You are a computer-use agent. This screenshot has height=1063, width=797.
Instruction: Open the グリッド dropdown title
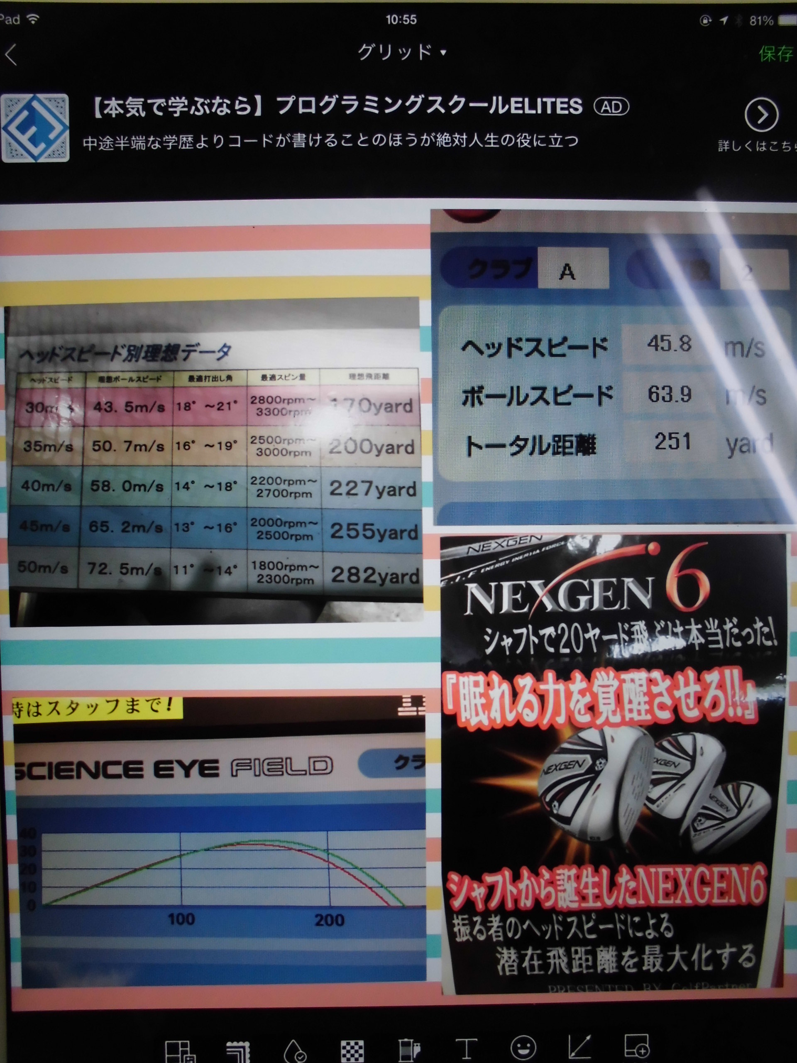coord(402,52)
